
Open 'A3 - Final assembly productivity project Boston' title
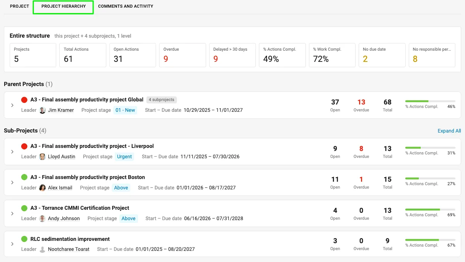(x=88, y=177)
